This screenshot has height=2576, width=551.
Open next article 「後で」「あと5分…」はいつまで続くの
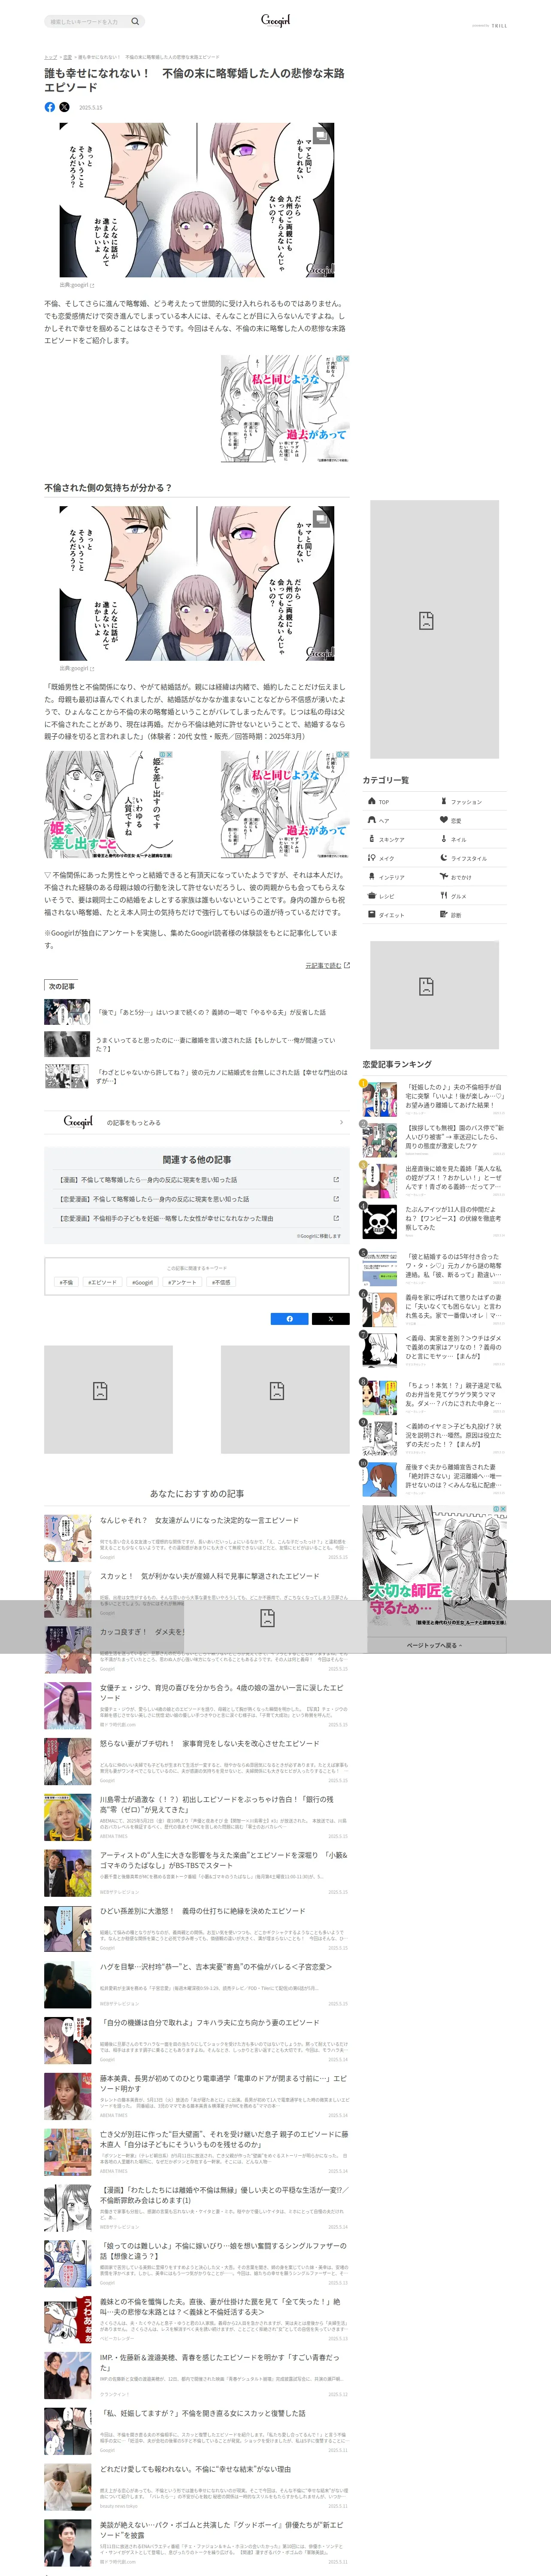196,1012
